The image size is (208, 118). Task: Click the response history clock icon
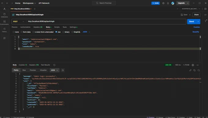point(54,65)
